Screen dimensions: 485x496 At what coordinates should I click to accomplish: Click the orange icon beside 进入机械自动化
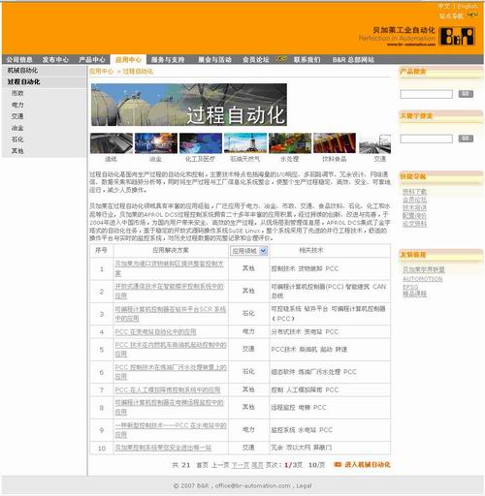coord(338,464)
